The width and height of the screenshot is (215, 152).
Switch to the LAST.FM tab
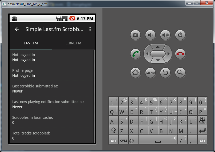(x=31, y=43)
